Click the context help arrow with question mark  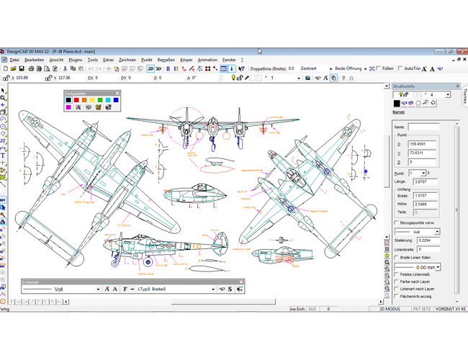tap(241, 68)
